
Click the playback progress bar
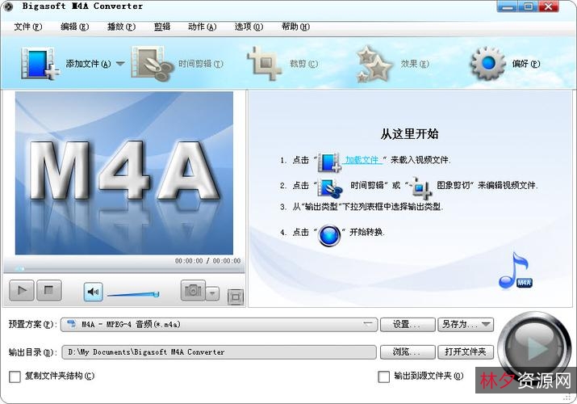point(123,269)
